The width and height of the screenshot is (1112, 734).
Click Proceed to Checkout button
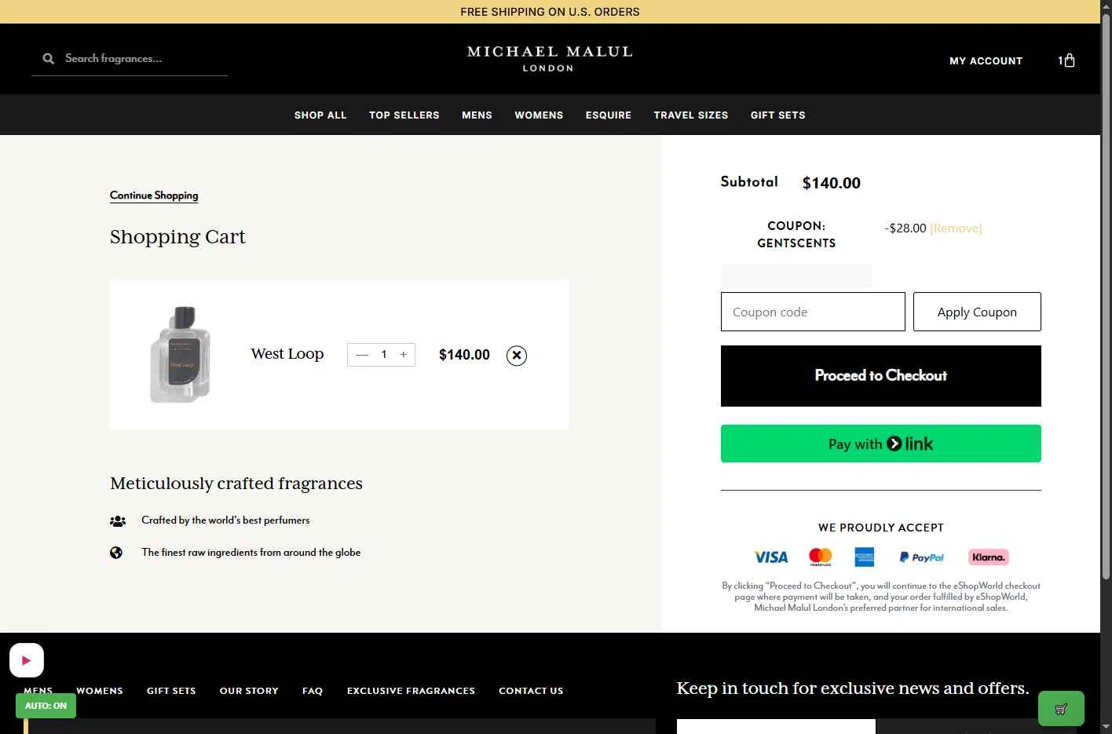(881, 376)
